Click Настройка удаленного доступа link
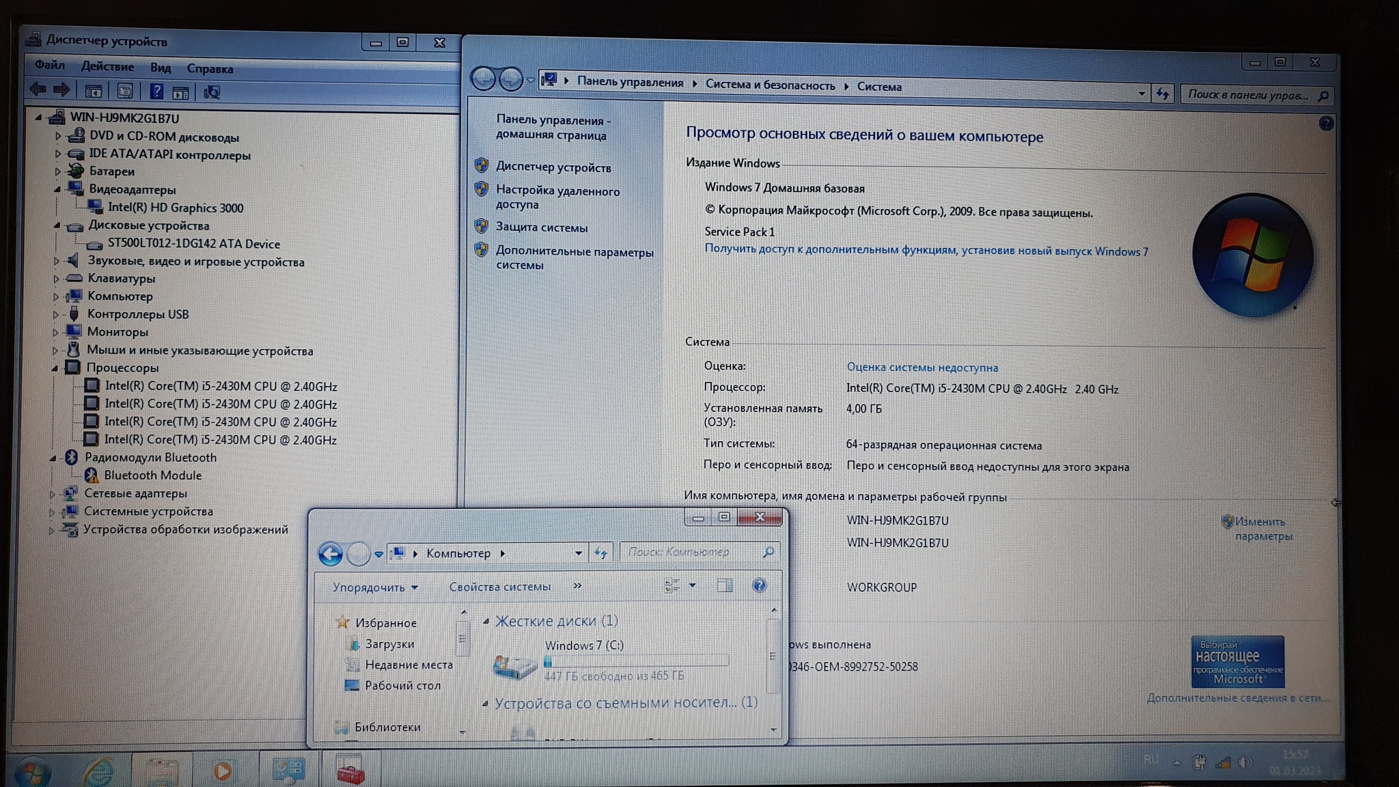The height and width of the screenshot is (787, 1399). click(558, 197)
